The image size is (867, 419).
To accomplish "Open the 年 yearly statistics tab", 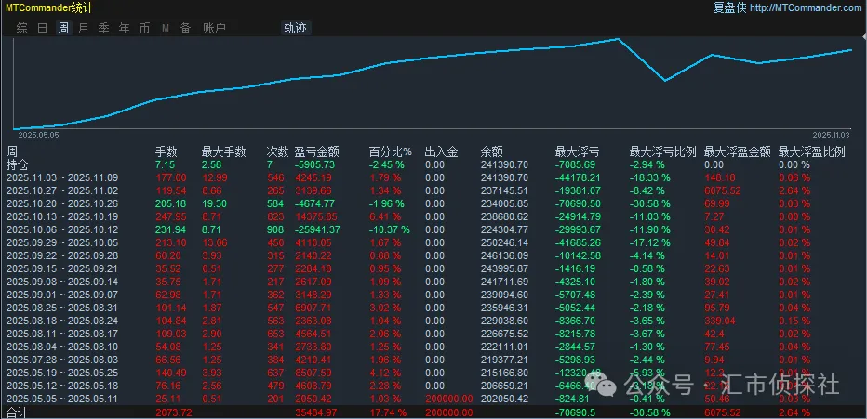I will (124, 28).
